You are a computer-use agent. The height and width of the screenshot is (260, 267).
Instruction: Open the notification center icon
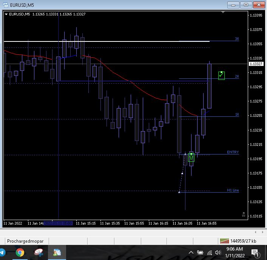pos(255,253)
